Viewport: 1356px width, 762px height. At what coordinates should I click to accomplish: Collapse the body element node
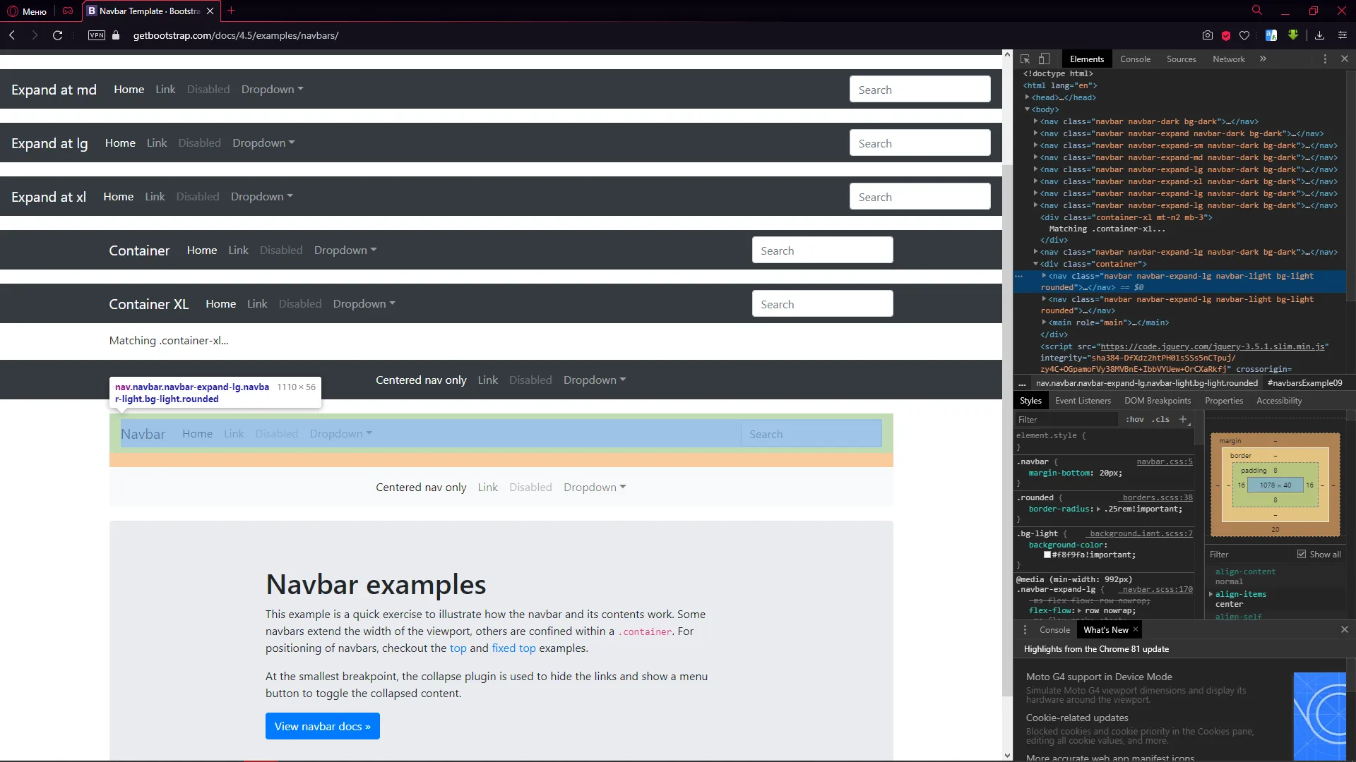(x=1028, y=109)
